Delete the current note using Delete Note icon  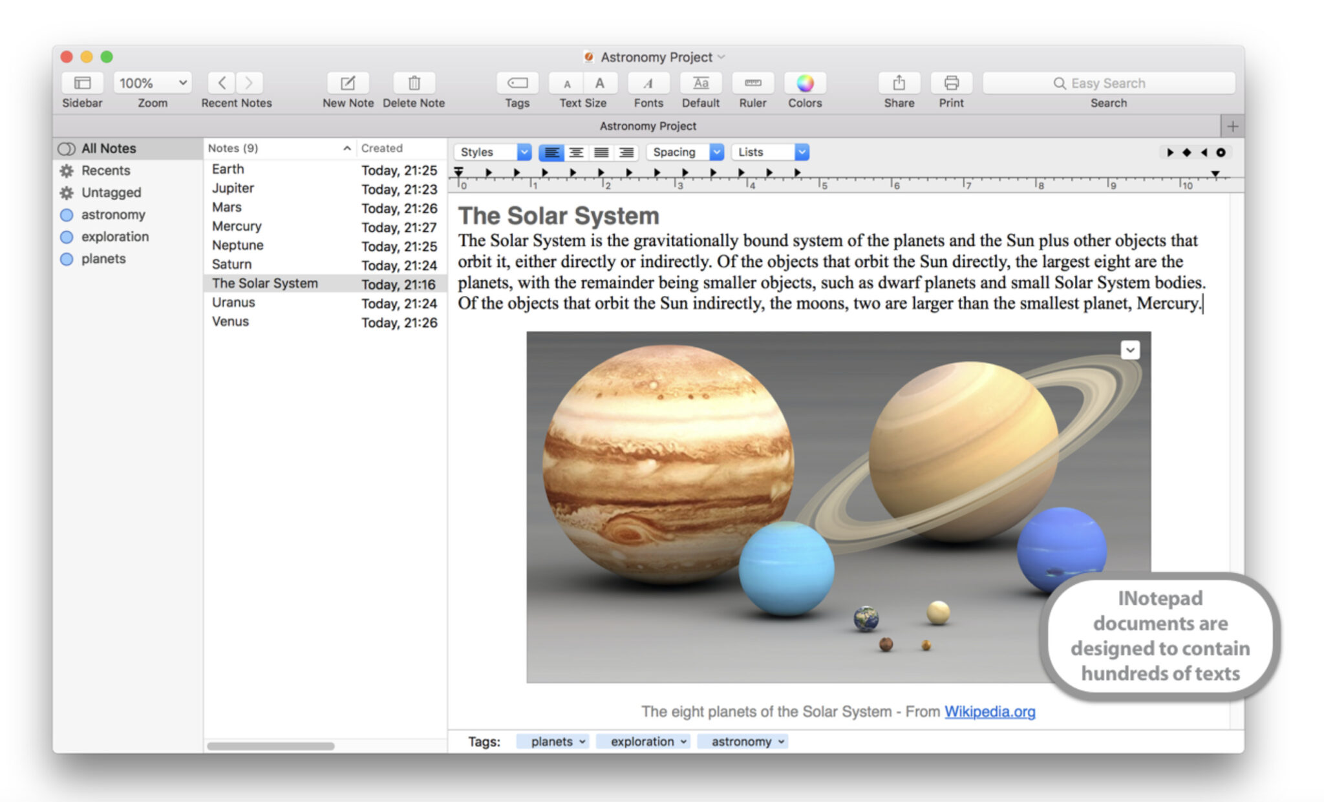pyautogui.click(x=413, y=84)
